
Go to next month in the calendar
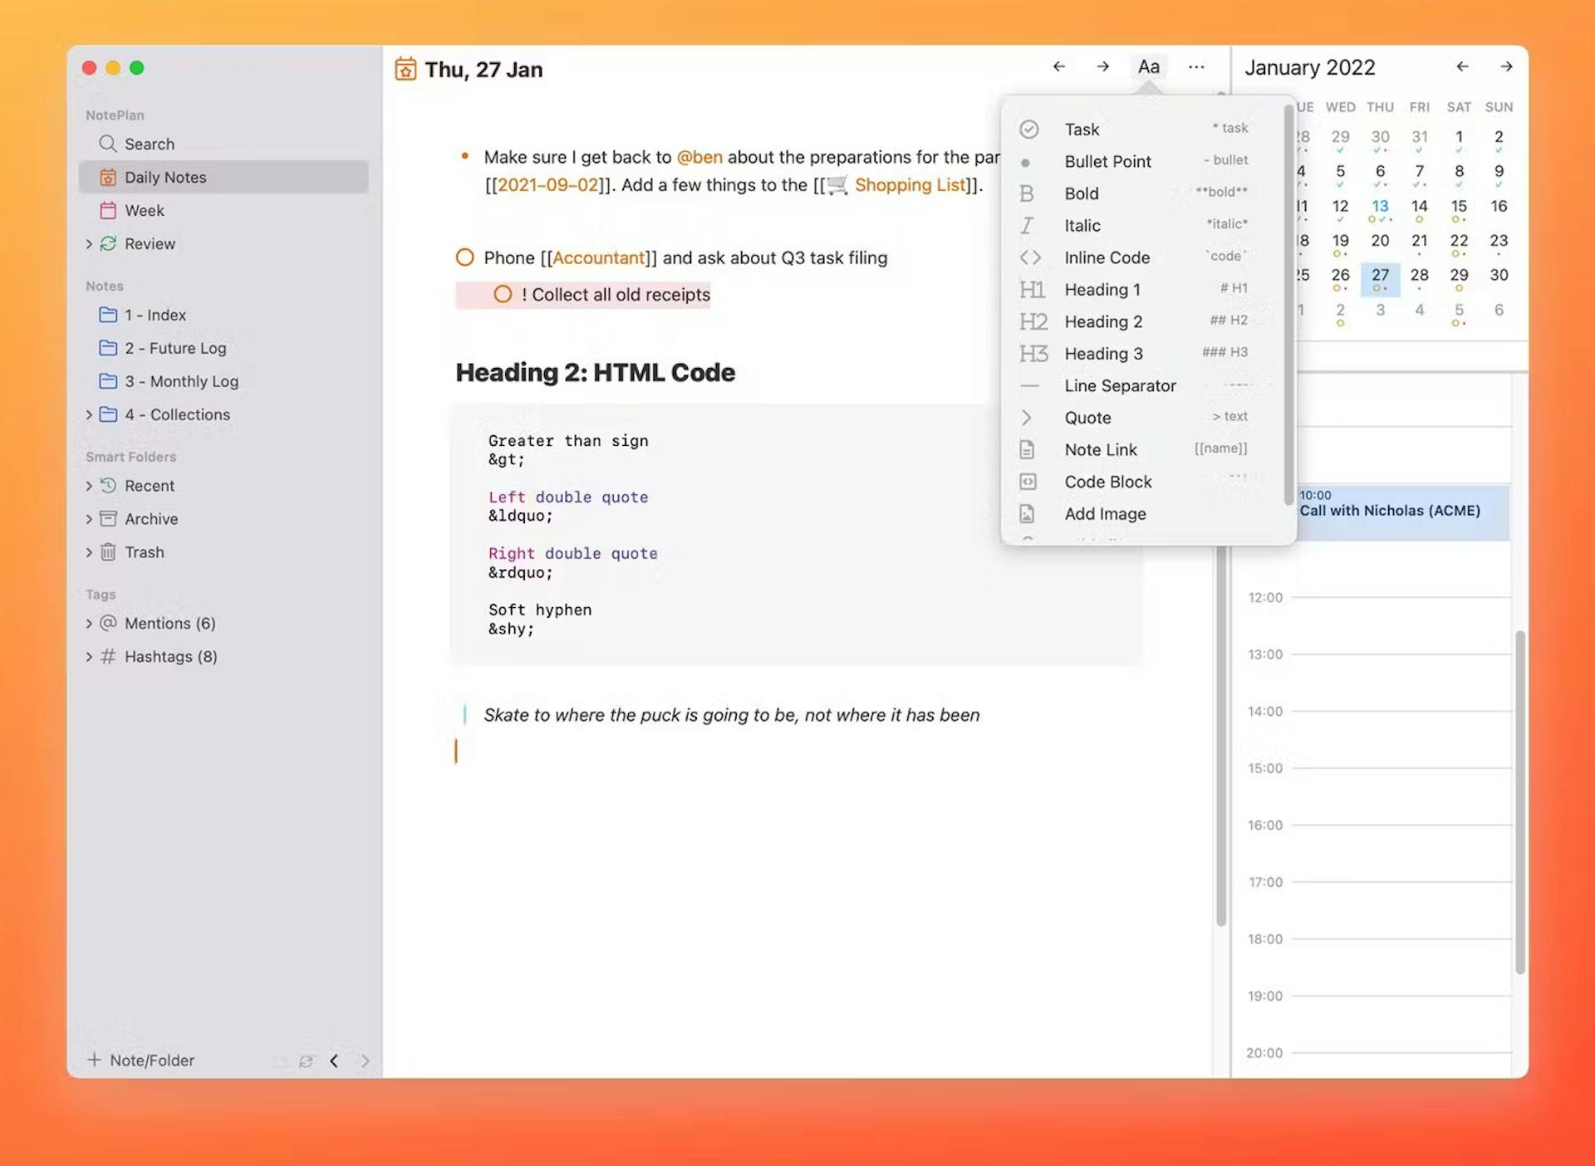click(x=1507, y=67)
